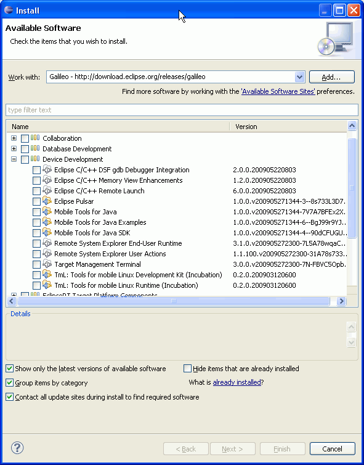Click the Device Development category icon
This screenshot has height=465, width=364.
pos(35,159)
